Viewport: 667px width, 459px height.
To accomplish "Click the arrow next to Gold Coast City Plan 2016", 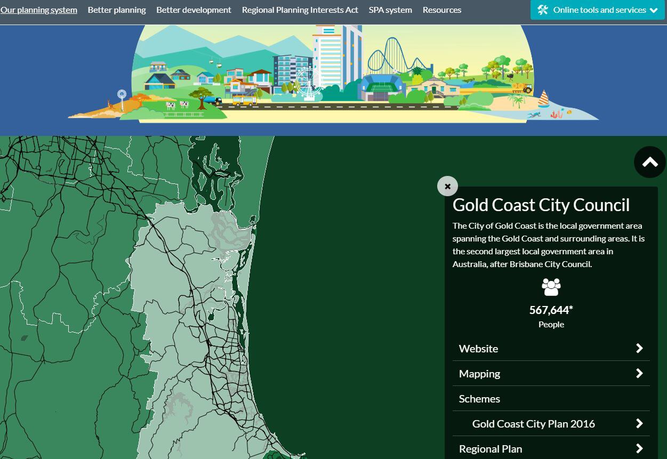I will (639, 423).
